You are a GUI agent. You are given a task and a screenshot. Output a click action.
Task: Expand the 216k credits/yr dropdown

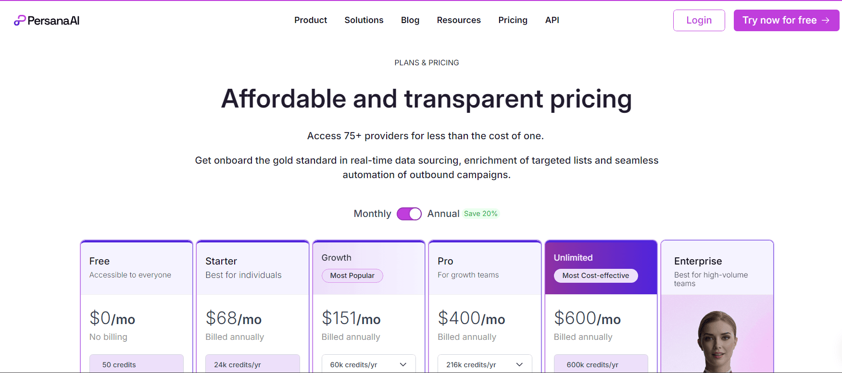[485, 364]
